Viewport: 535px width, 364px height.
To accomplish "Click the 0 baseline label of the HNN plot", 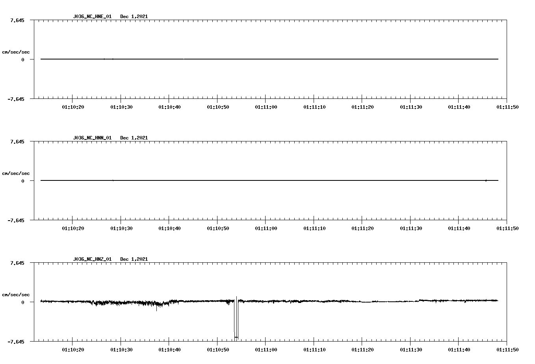I will [x=23, y=181].
